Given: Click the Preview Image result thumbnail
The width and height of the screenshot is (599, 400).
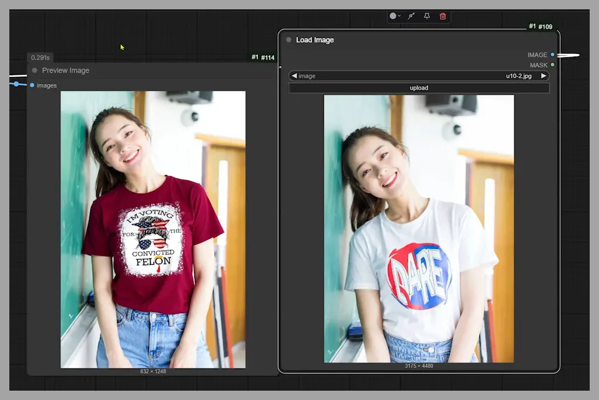Looking at the screenshot, I should coord(153,229).
